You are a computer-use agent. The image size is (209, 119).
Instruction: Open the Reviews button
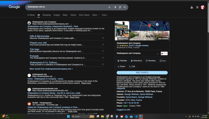[x=150, y=61]
